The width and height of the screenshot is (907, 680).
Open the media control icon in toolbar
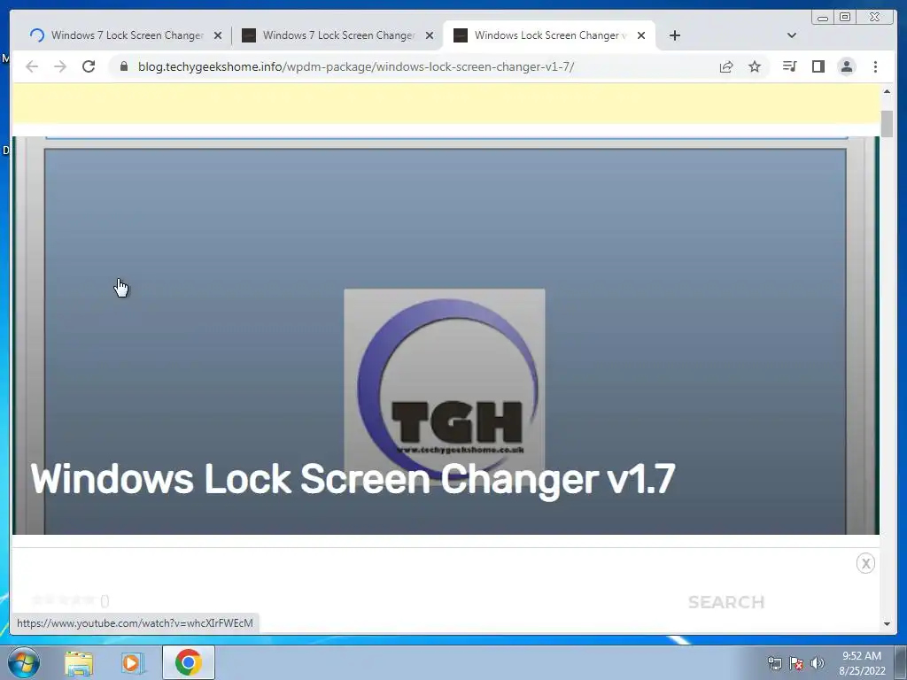click(x=789, y=66)
